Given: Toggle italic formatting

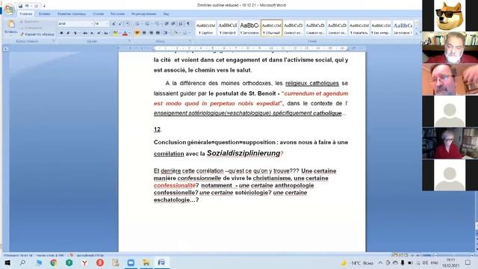Looking at the screenshot, I should pyautogui.click(x=68, y=33).
